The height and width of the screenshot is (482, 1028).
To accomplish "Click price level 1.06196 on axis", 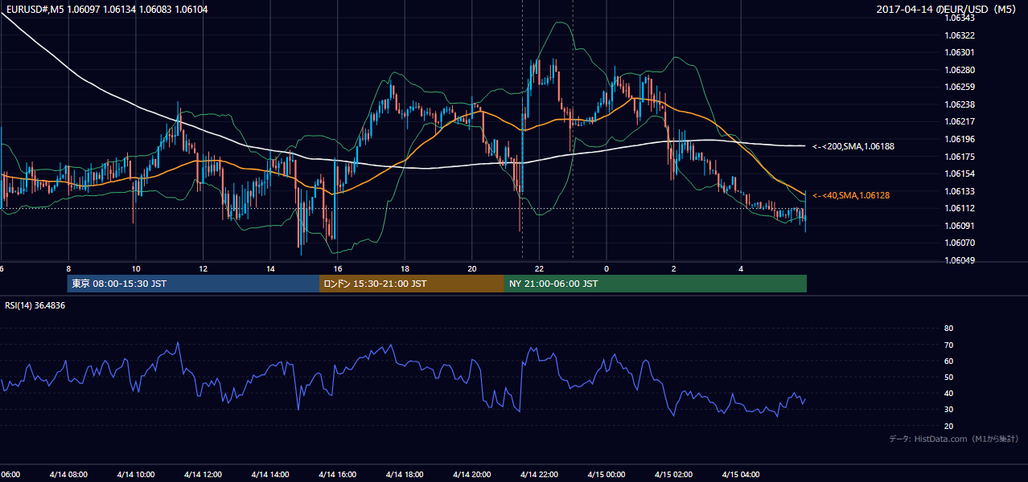I will tap(960, 139).
